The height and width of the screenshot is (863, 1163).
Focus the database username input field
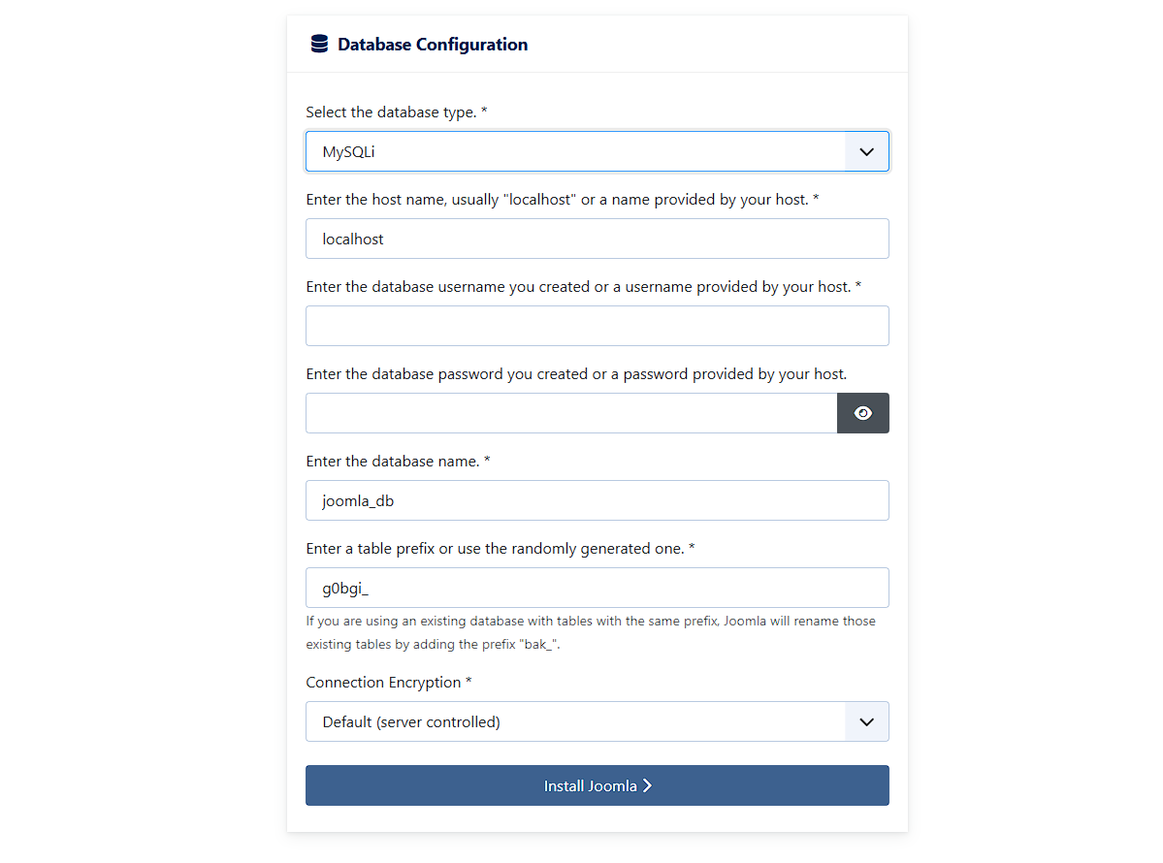[597, 326]
